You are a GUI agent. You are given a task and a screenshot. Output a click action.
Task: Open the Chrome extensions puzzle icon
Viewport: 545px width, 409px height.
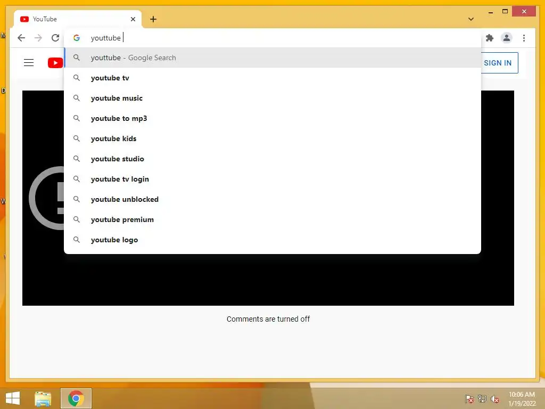(490, 38)
